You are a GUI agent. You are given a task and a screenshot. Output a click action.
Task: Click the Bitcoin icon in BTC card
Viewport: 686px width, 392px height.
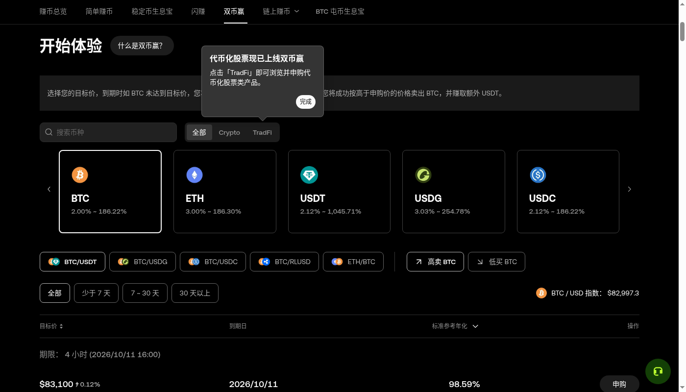click(80, 175)
